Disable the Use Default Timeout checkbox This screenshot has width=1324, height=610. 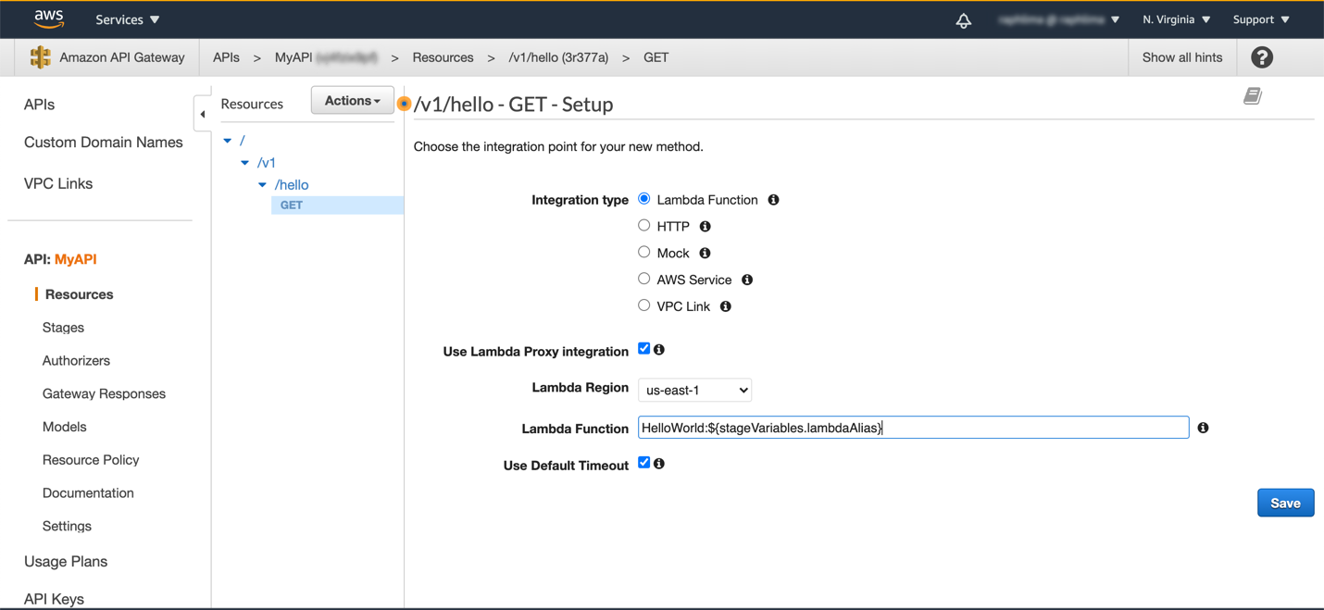[643, 463]
